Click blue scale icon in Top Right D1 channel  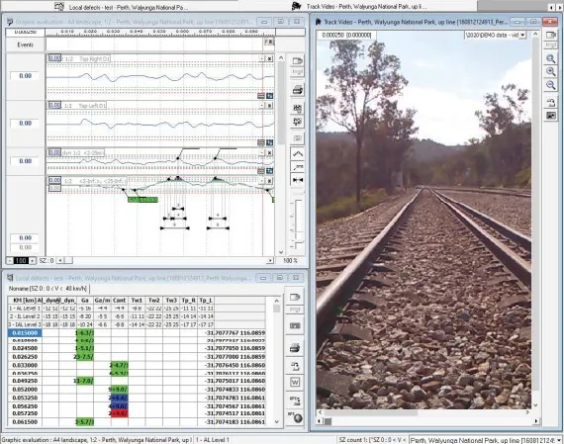[x=269, y=96]
